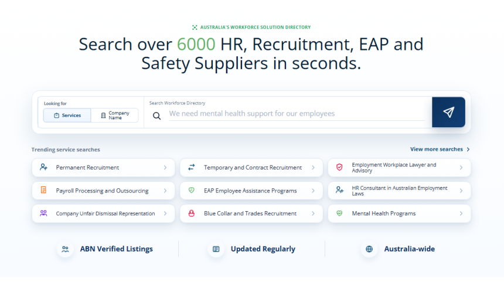This screenshot has width=504, height=285.
Task: Click chevron on Payroll Processing and Outsourcing
Action: (x=165, y=191)
